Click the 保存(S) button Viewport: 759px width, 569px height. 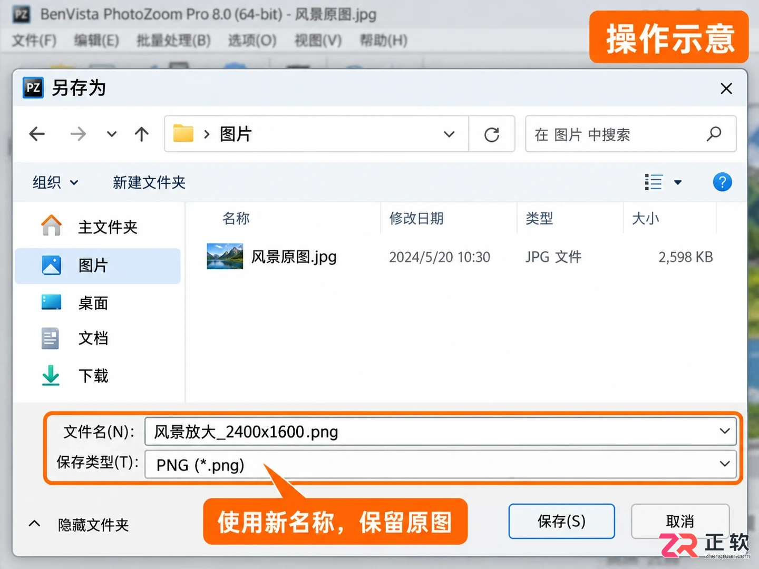[561, 521]
